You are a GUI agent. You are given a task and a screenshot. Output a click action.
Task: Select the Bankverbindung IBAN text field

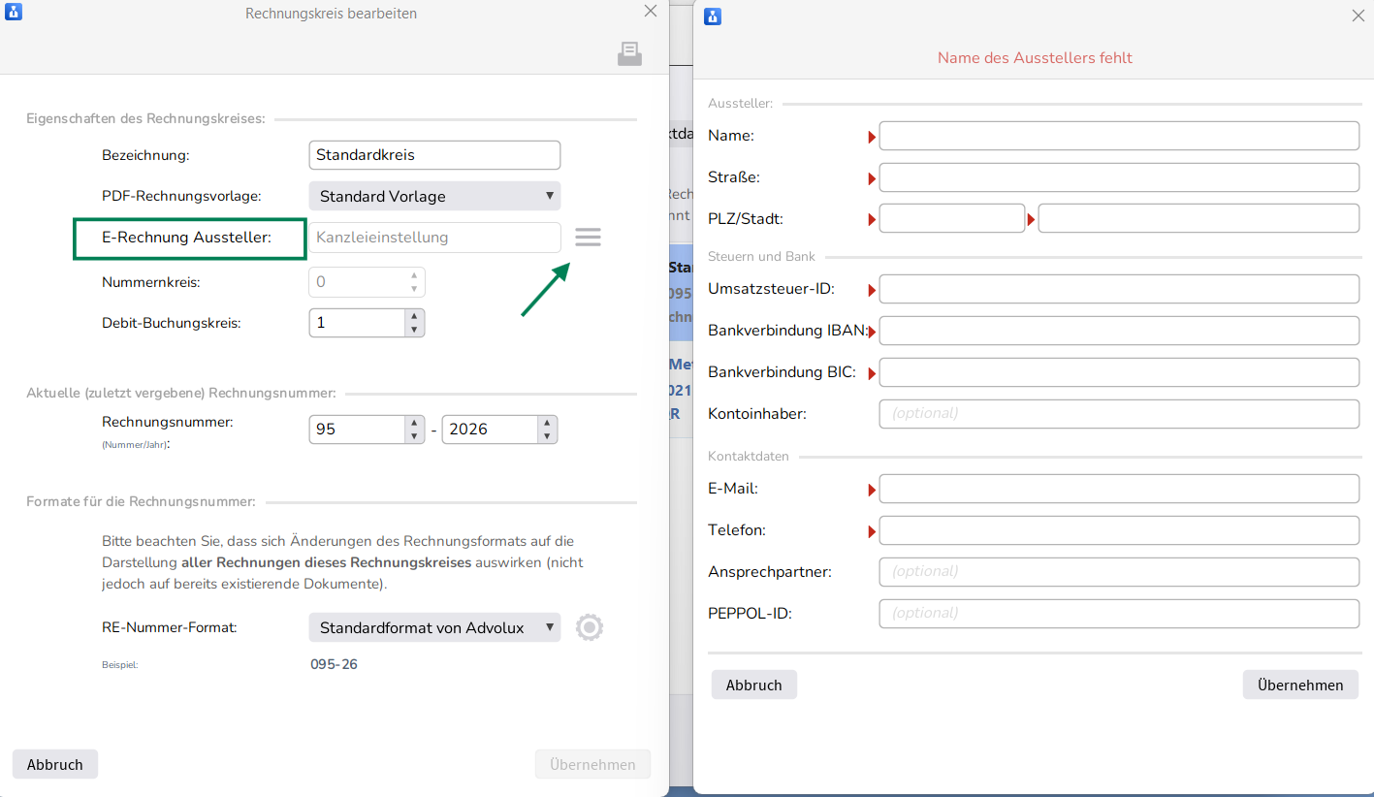pos(1118,331)
